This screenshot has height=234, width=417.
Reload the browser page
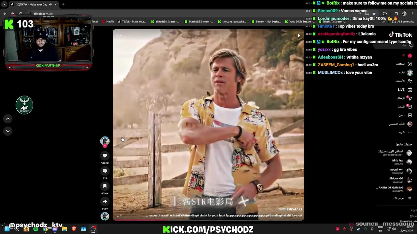point(20,14)
